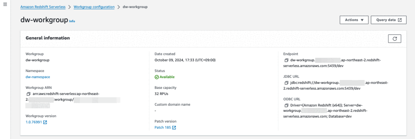The height and width of the screenshot is (139, 415).
Task: Click the Endpoint label
Action: [290, 54]
